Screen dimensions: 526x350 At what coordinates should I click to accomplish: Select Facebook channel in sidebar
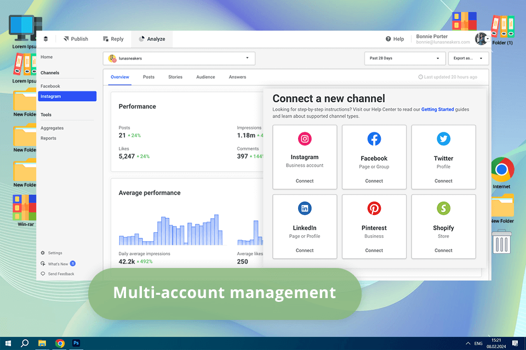coord(50,86)
